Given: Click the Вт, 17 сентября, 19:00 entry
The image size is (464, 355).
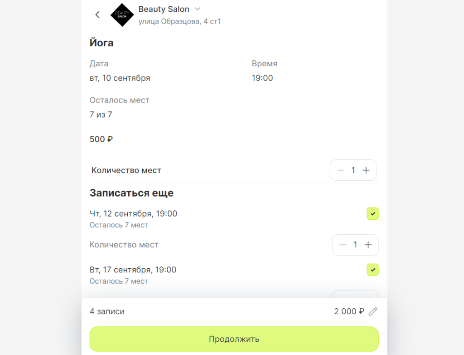Looking at the screenshot, I should (133, 270).
